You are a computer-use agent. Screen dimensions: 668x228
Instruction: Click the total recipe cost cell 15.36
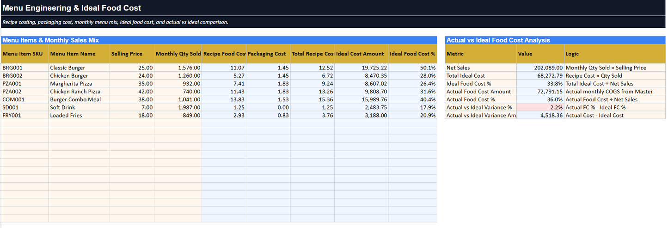313,99
